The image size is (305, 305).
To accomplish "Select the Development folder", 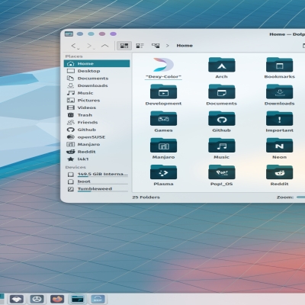I will click(163, 95).
